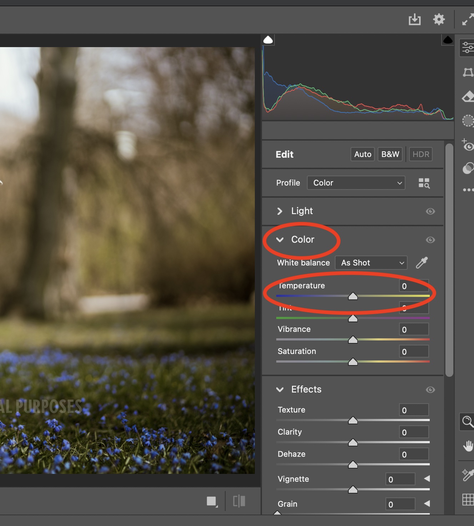Toggle Effects panel eye icon

pos(430,390)
